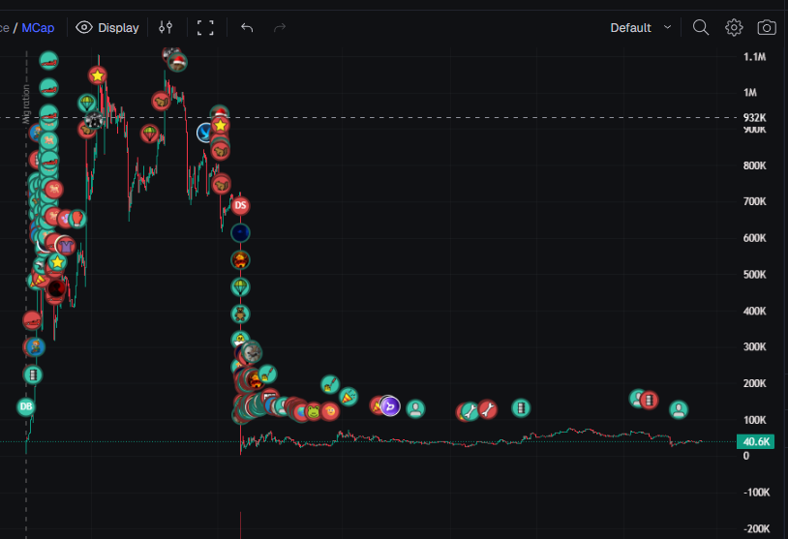Click the Migration vertical line marker
Screen dimensions: 788x539
[x=26, y=104]
